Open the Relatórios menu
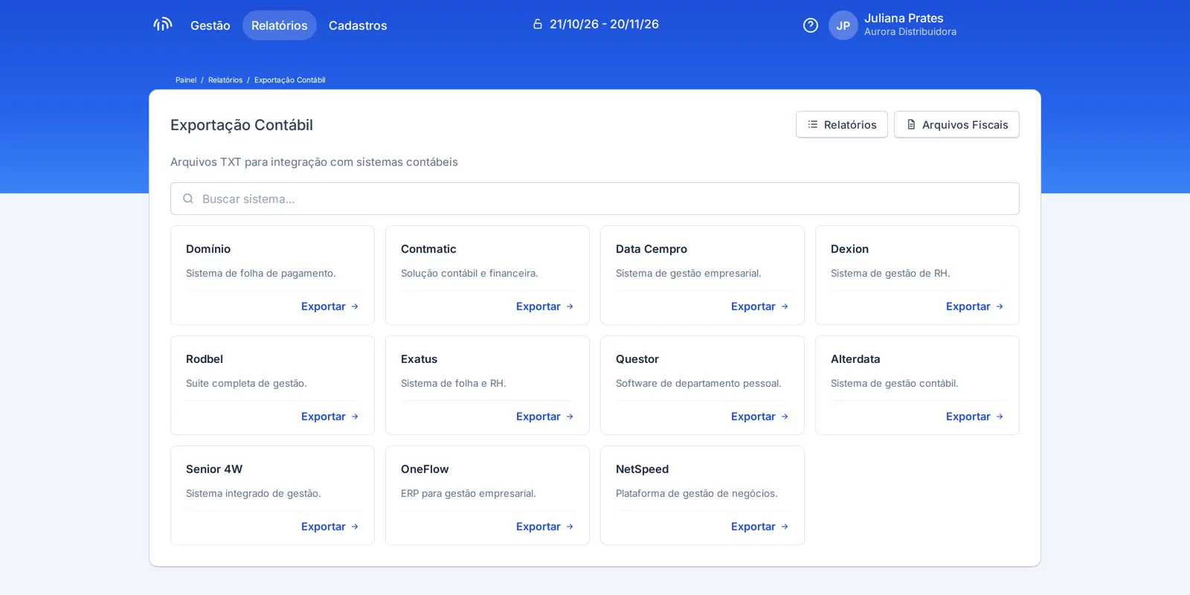1190x595 pixels. pos(280,25)
